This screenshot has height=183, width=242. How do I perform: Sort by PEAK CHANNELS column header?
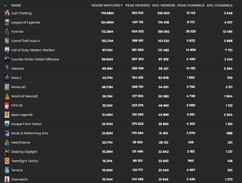[x=191, y=5]
